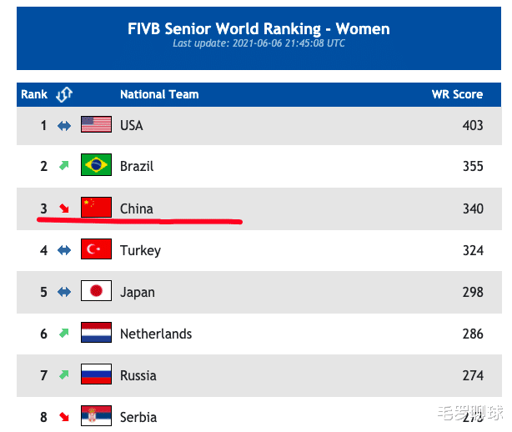Click the green up arrow next to Brazil
This screenshot has width=512, height=432.
click(64, 165)
